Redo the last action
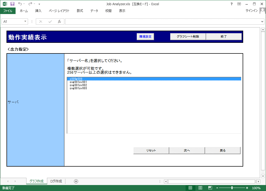The image size is (266, 191). [30, 4]
